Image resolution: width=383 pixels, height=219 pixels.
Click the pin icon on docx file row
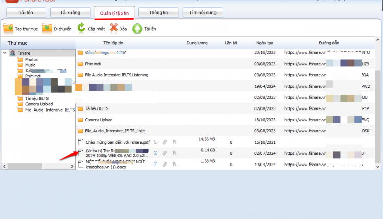tap(174, 164)
